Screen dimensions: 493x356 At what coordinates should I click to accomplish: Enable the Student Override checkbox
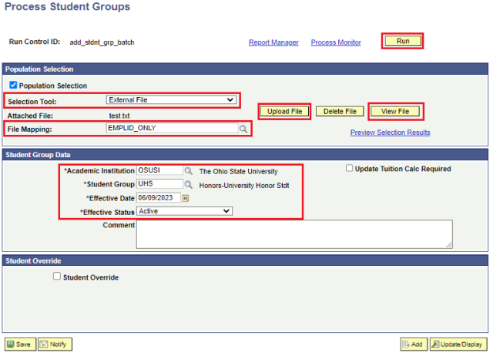click(x=56, y=276)
